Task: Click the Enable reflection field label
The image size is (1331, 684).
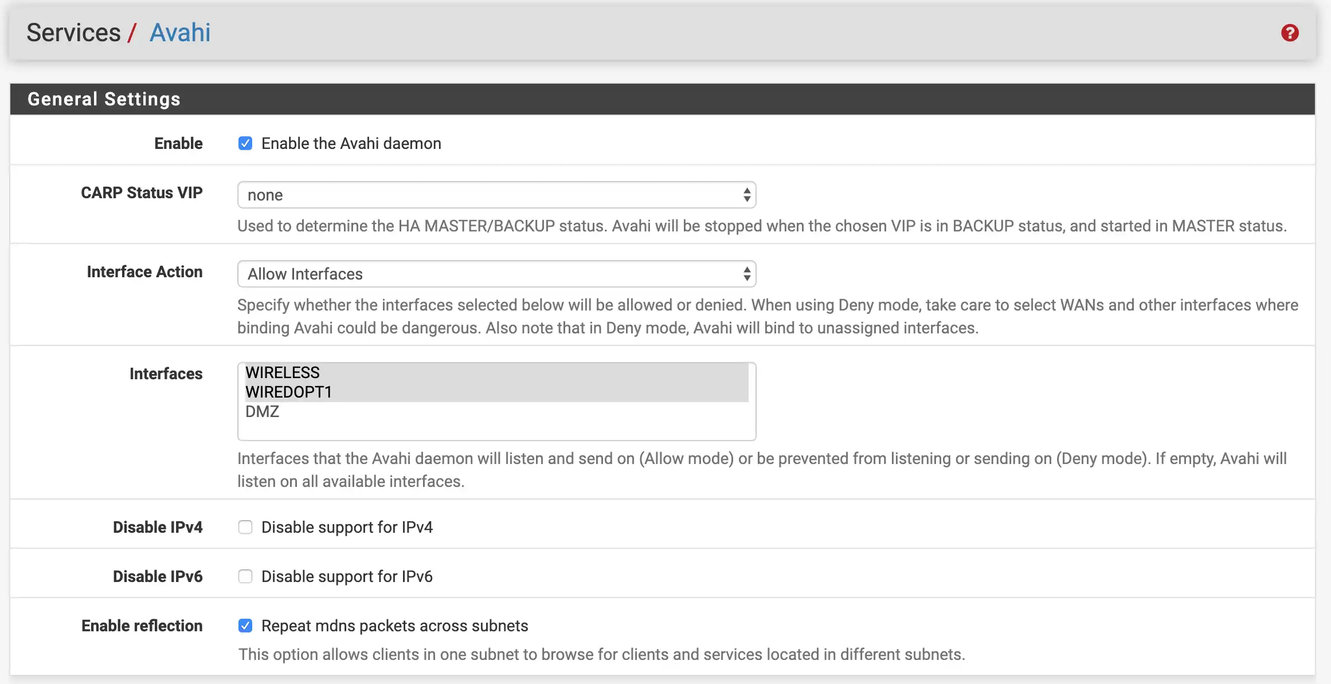Action: tap(142, 626)
